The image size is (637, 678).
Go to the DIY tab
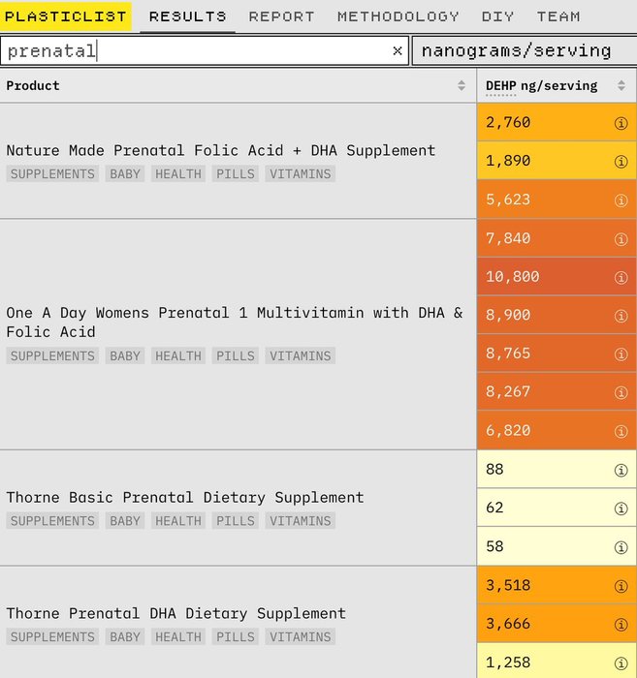click(x=497, y=16)
